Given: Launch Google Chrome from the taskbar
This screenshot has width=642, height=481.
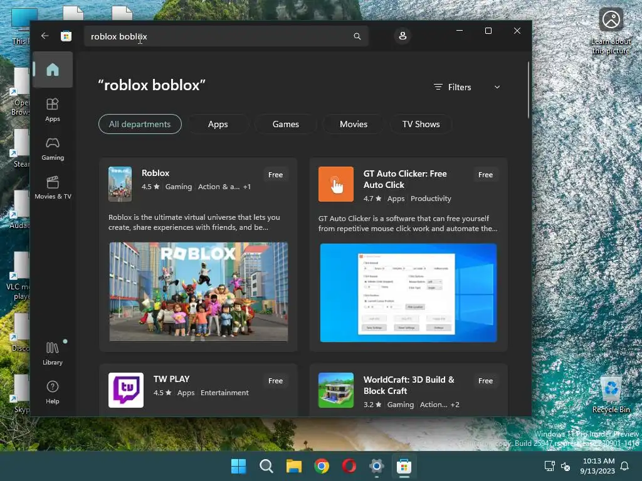Looking at the screenshot, I should [x=322, y=466].
